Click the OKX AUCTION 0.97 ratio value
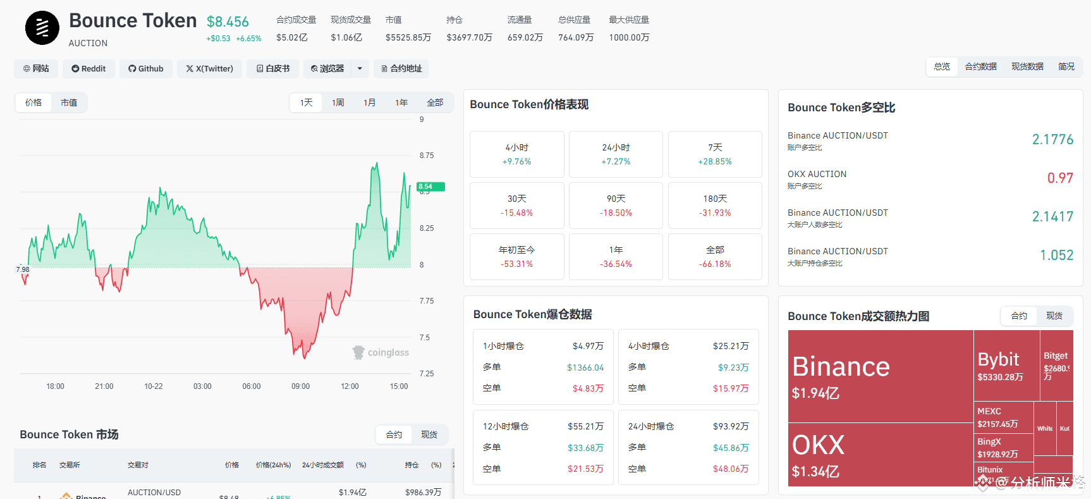Screen dimensions: 1091x499 tap(1060, 178)
